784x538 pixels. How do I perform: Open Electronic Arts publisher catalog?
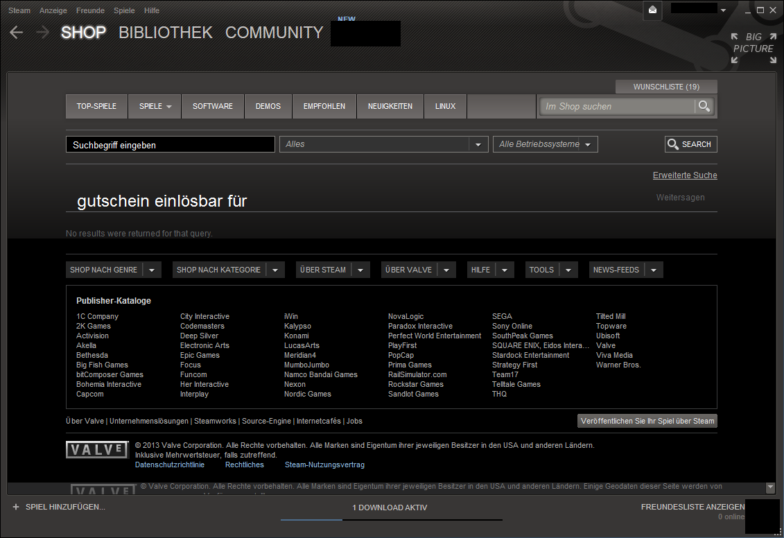pos(204,345)
